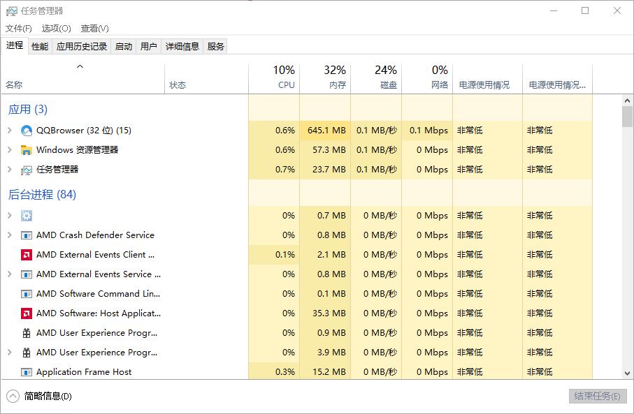Click the gear icon of unnamed background process
Image resolution: width=634 pixels, height=414 pixels.
27,216
